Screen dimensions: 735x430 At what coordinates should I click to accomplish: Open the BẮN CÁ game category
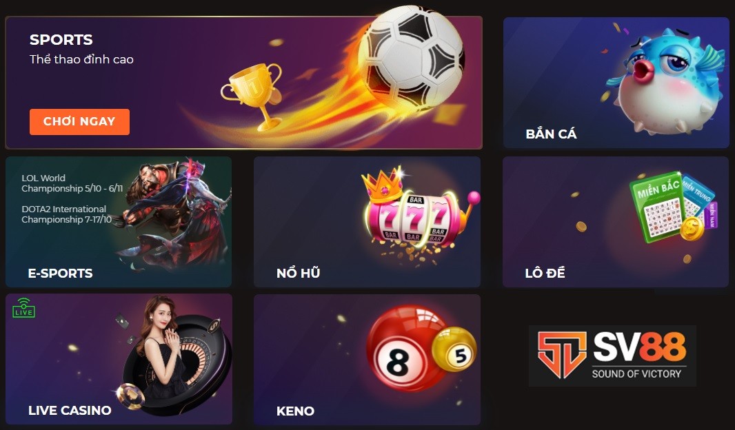(x=551, y=134)
